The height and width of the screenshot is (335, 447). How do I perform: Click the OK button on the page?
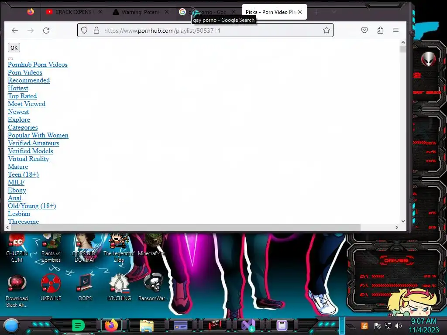(14, 48)
